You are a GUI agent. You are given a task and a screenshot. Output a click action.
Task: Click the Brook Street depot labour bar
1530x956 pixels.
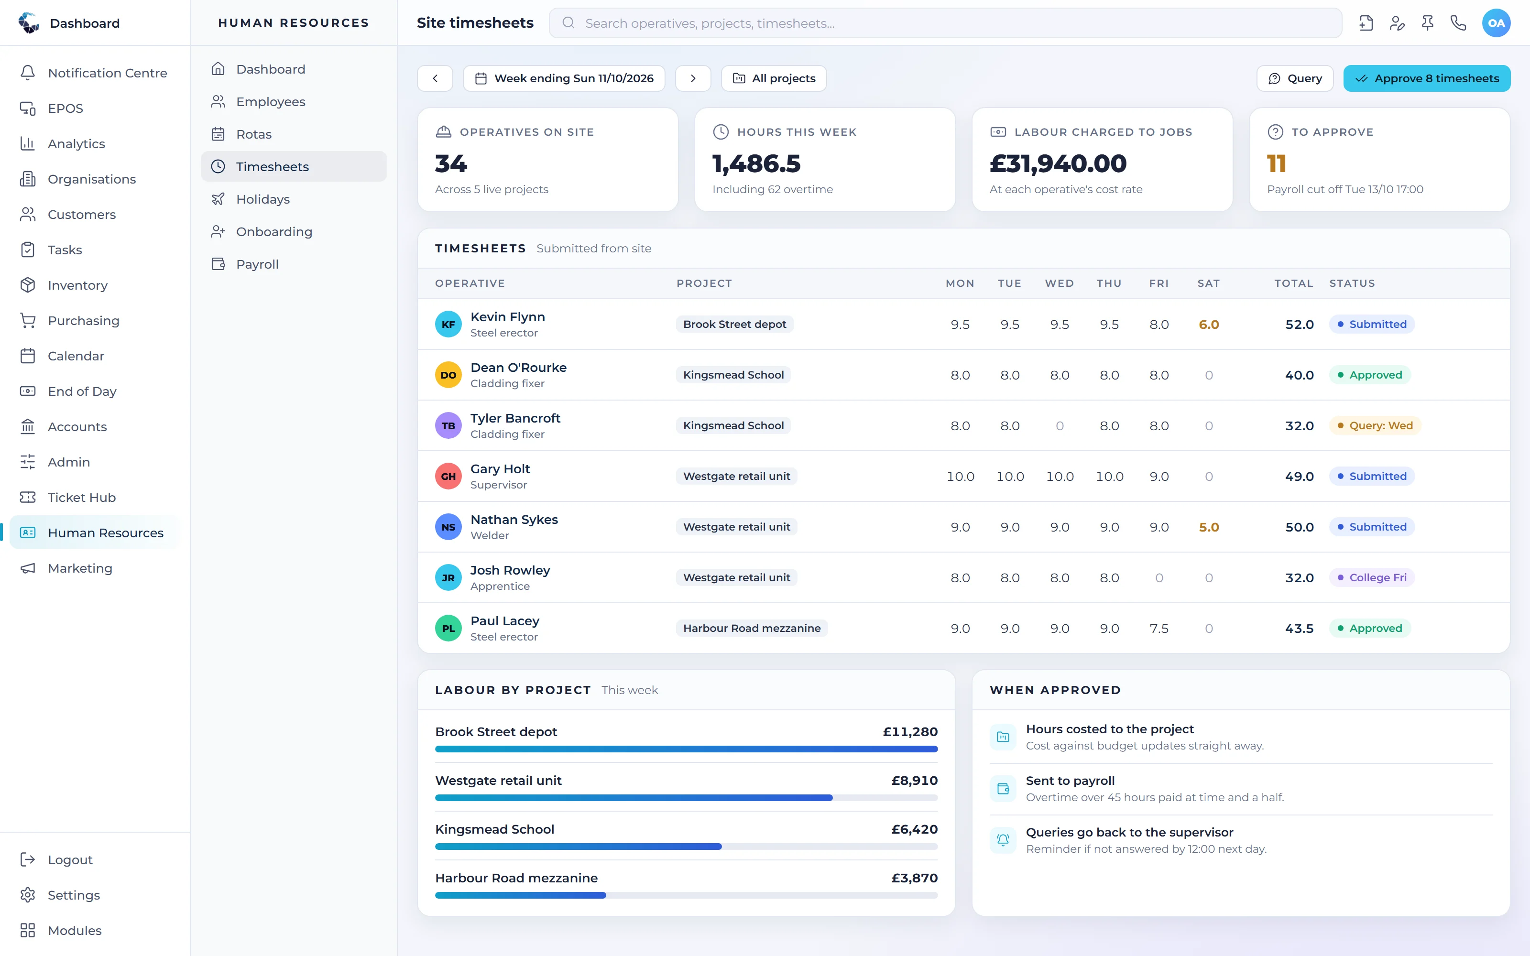click(x=686, y=749)
